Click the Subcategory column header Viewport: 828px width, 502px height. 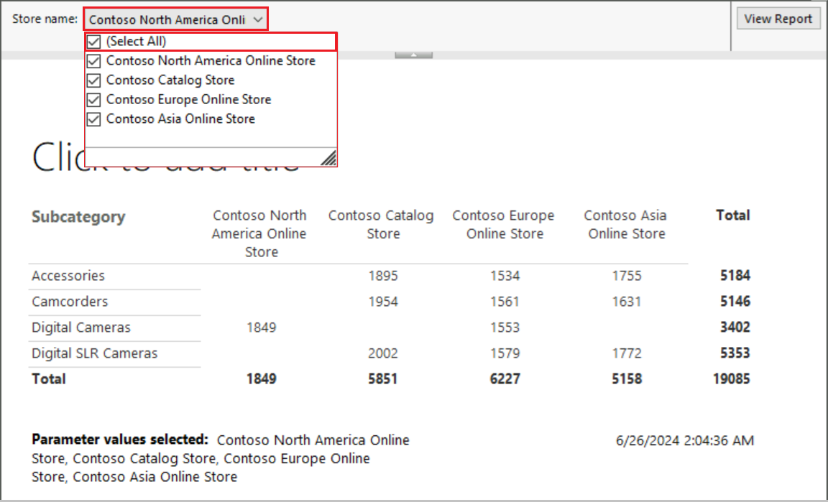(78, 217)
